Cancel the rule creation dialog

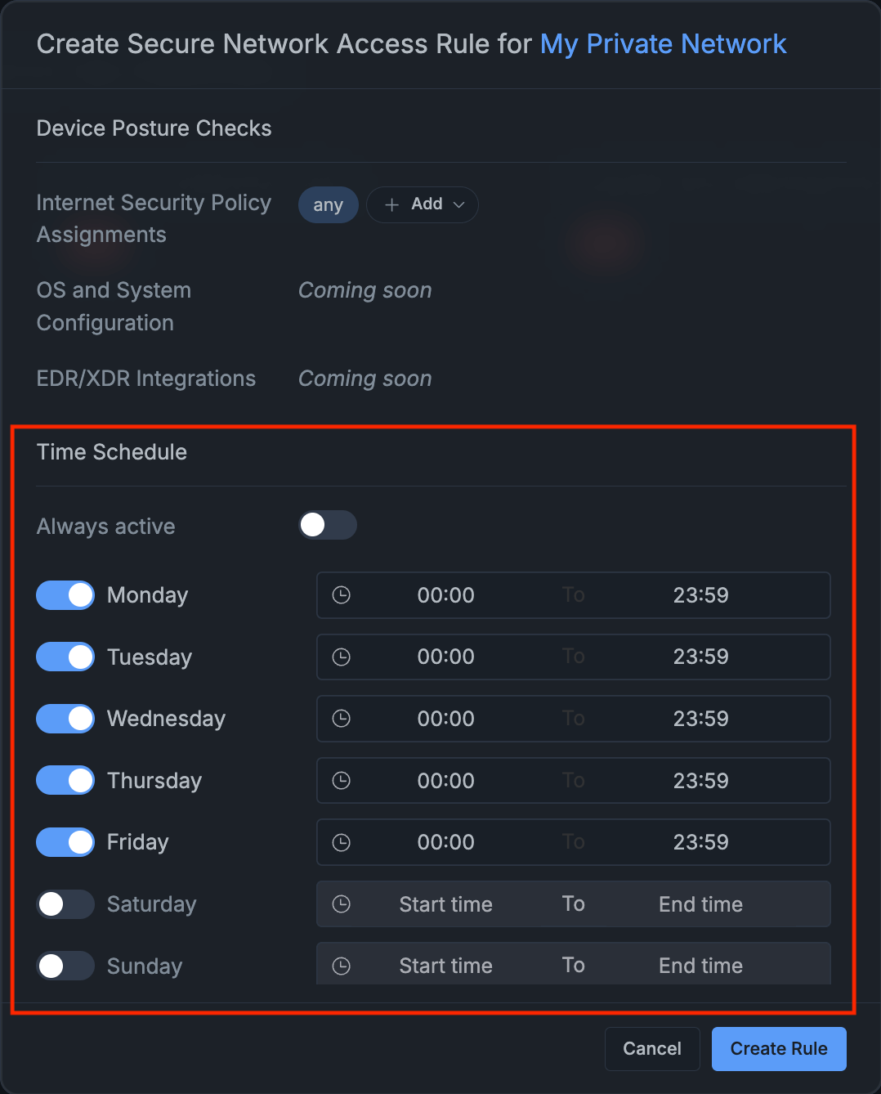pos(651,1049)
